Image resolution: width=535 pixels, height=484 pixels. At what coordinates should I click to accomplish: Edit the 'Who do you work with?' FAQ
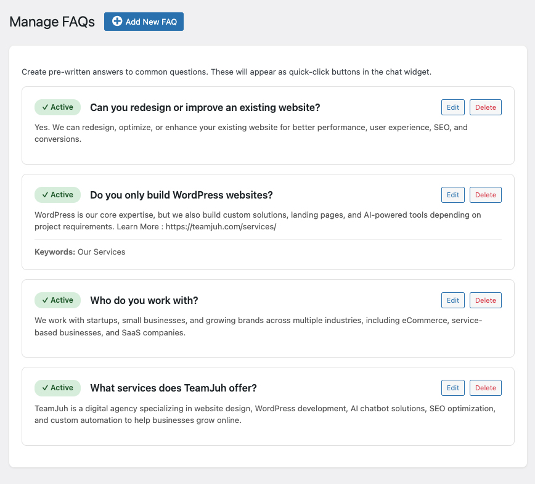coord(452,300)
